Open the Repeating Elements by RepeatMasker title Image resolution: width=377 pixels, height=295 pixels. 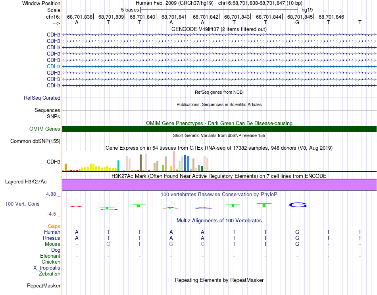point(219,280)
